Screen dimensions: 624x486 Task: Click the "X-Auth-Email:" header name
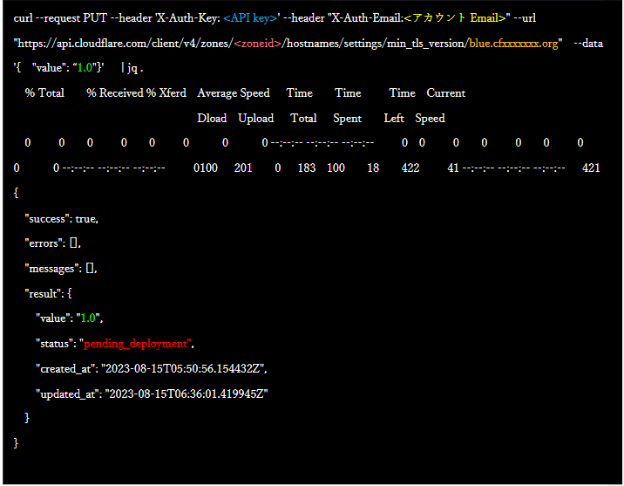click(x=367, y=18)
